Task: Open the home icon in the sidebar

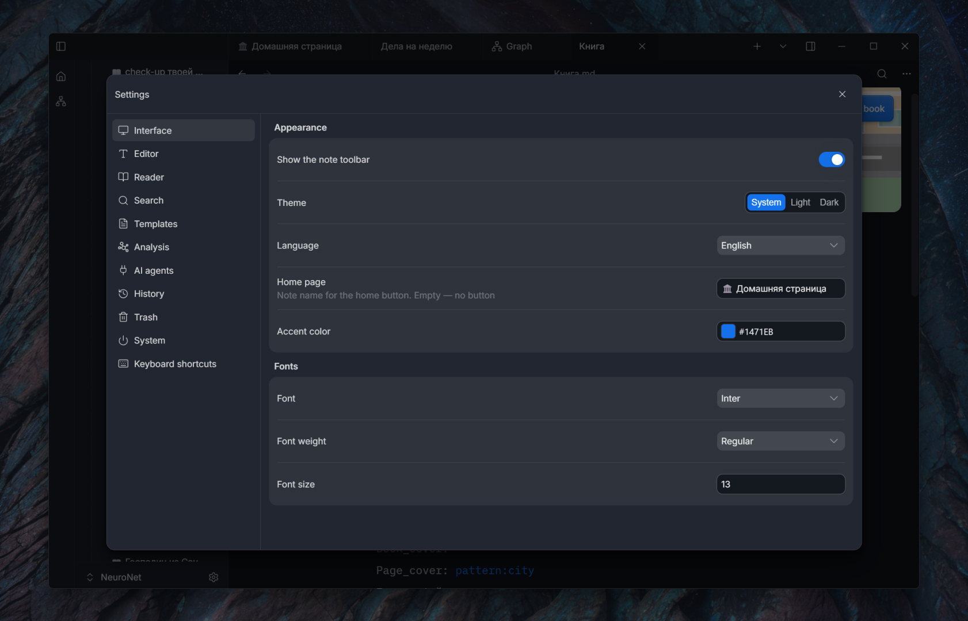Action: [x=61, y=76]
